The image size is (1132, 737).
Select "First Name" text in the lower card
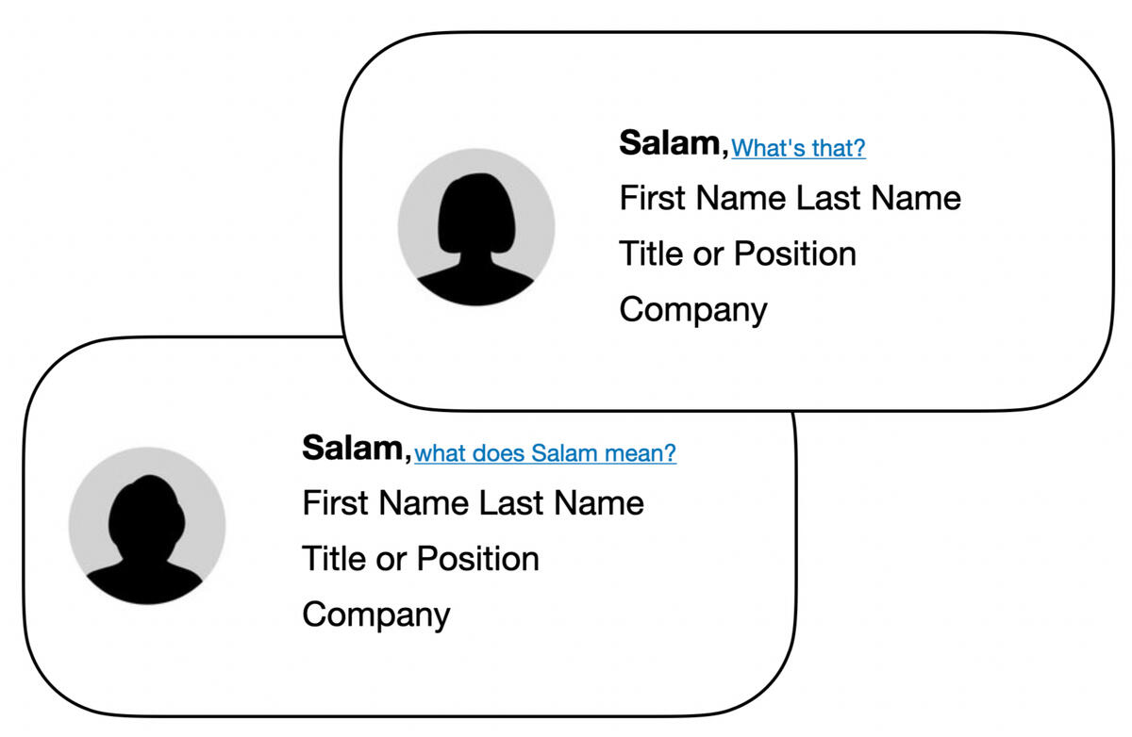(x=385, y=502)
